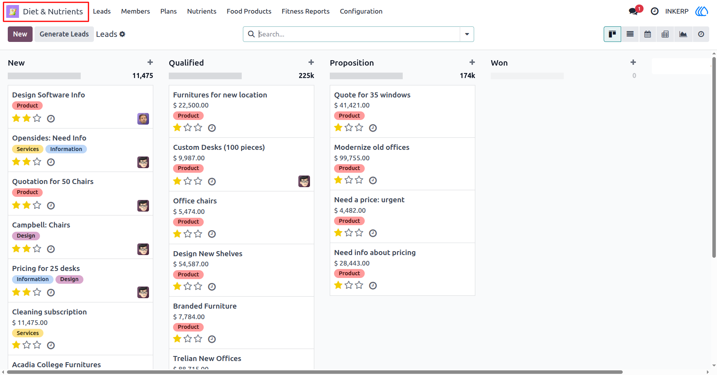Click the New column progress bar
The height and width of the screenshot is (375, 717).
coord(44,76)
